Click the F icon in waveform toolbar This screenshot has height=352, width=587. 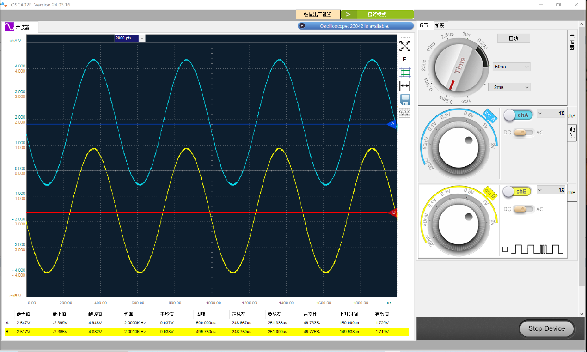pos(404,59)
